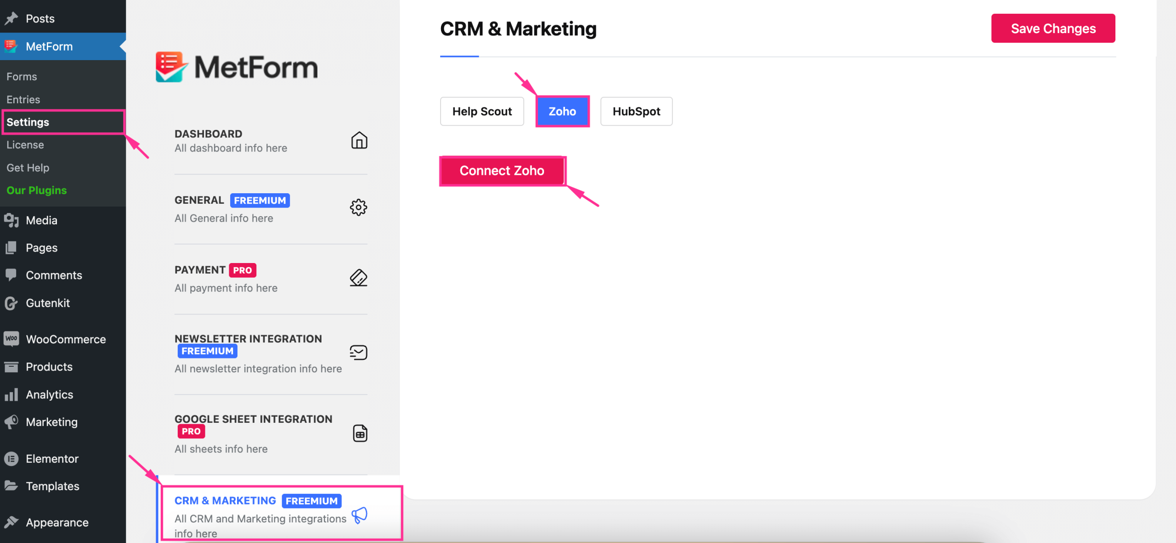The height and width of the screenshot is (543, 1176).
Task: Click the Dashboard home icon
Action: tap(359, 140)
